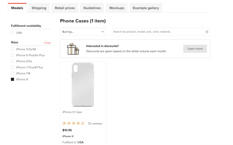
Task: Click the star rating on iPhone X Case
Action: click(73, 124)
